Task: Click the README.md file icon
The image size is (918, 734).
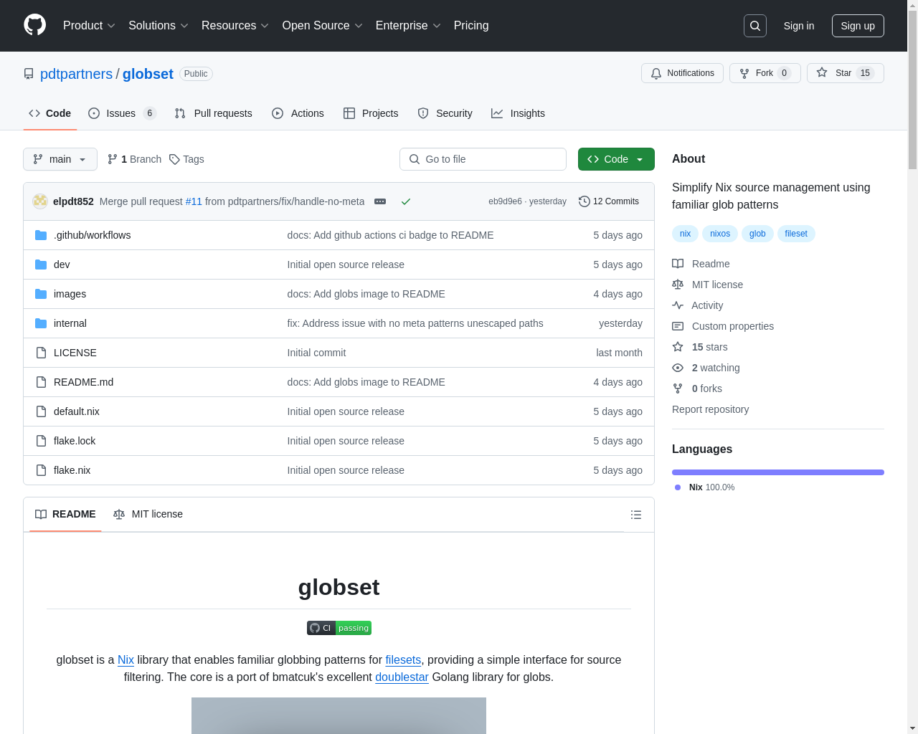Action: (x=41, y=382)
